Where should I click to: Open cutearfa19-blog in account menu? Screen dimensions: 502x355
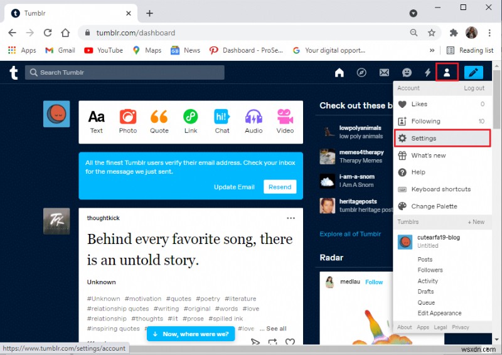tap(442, 241)
